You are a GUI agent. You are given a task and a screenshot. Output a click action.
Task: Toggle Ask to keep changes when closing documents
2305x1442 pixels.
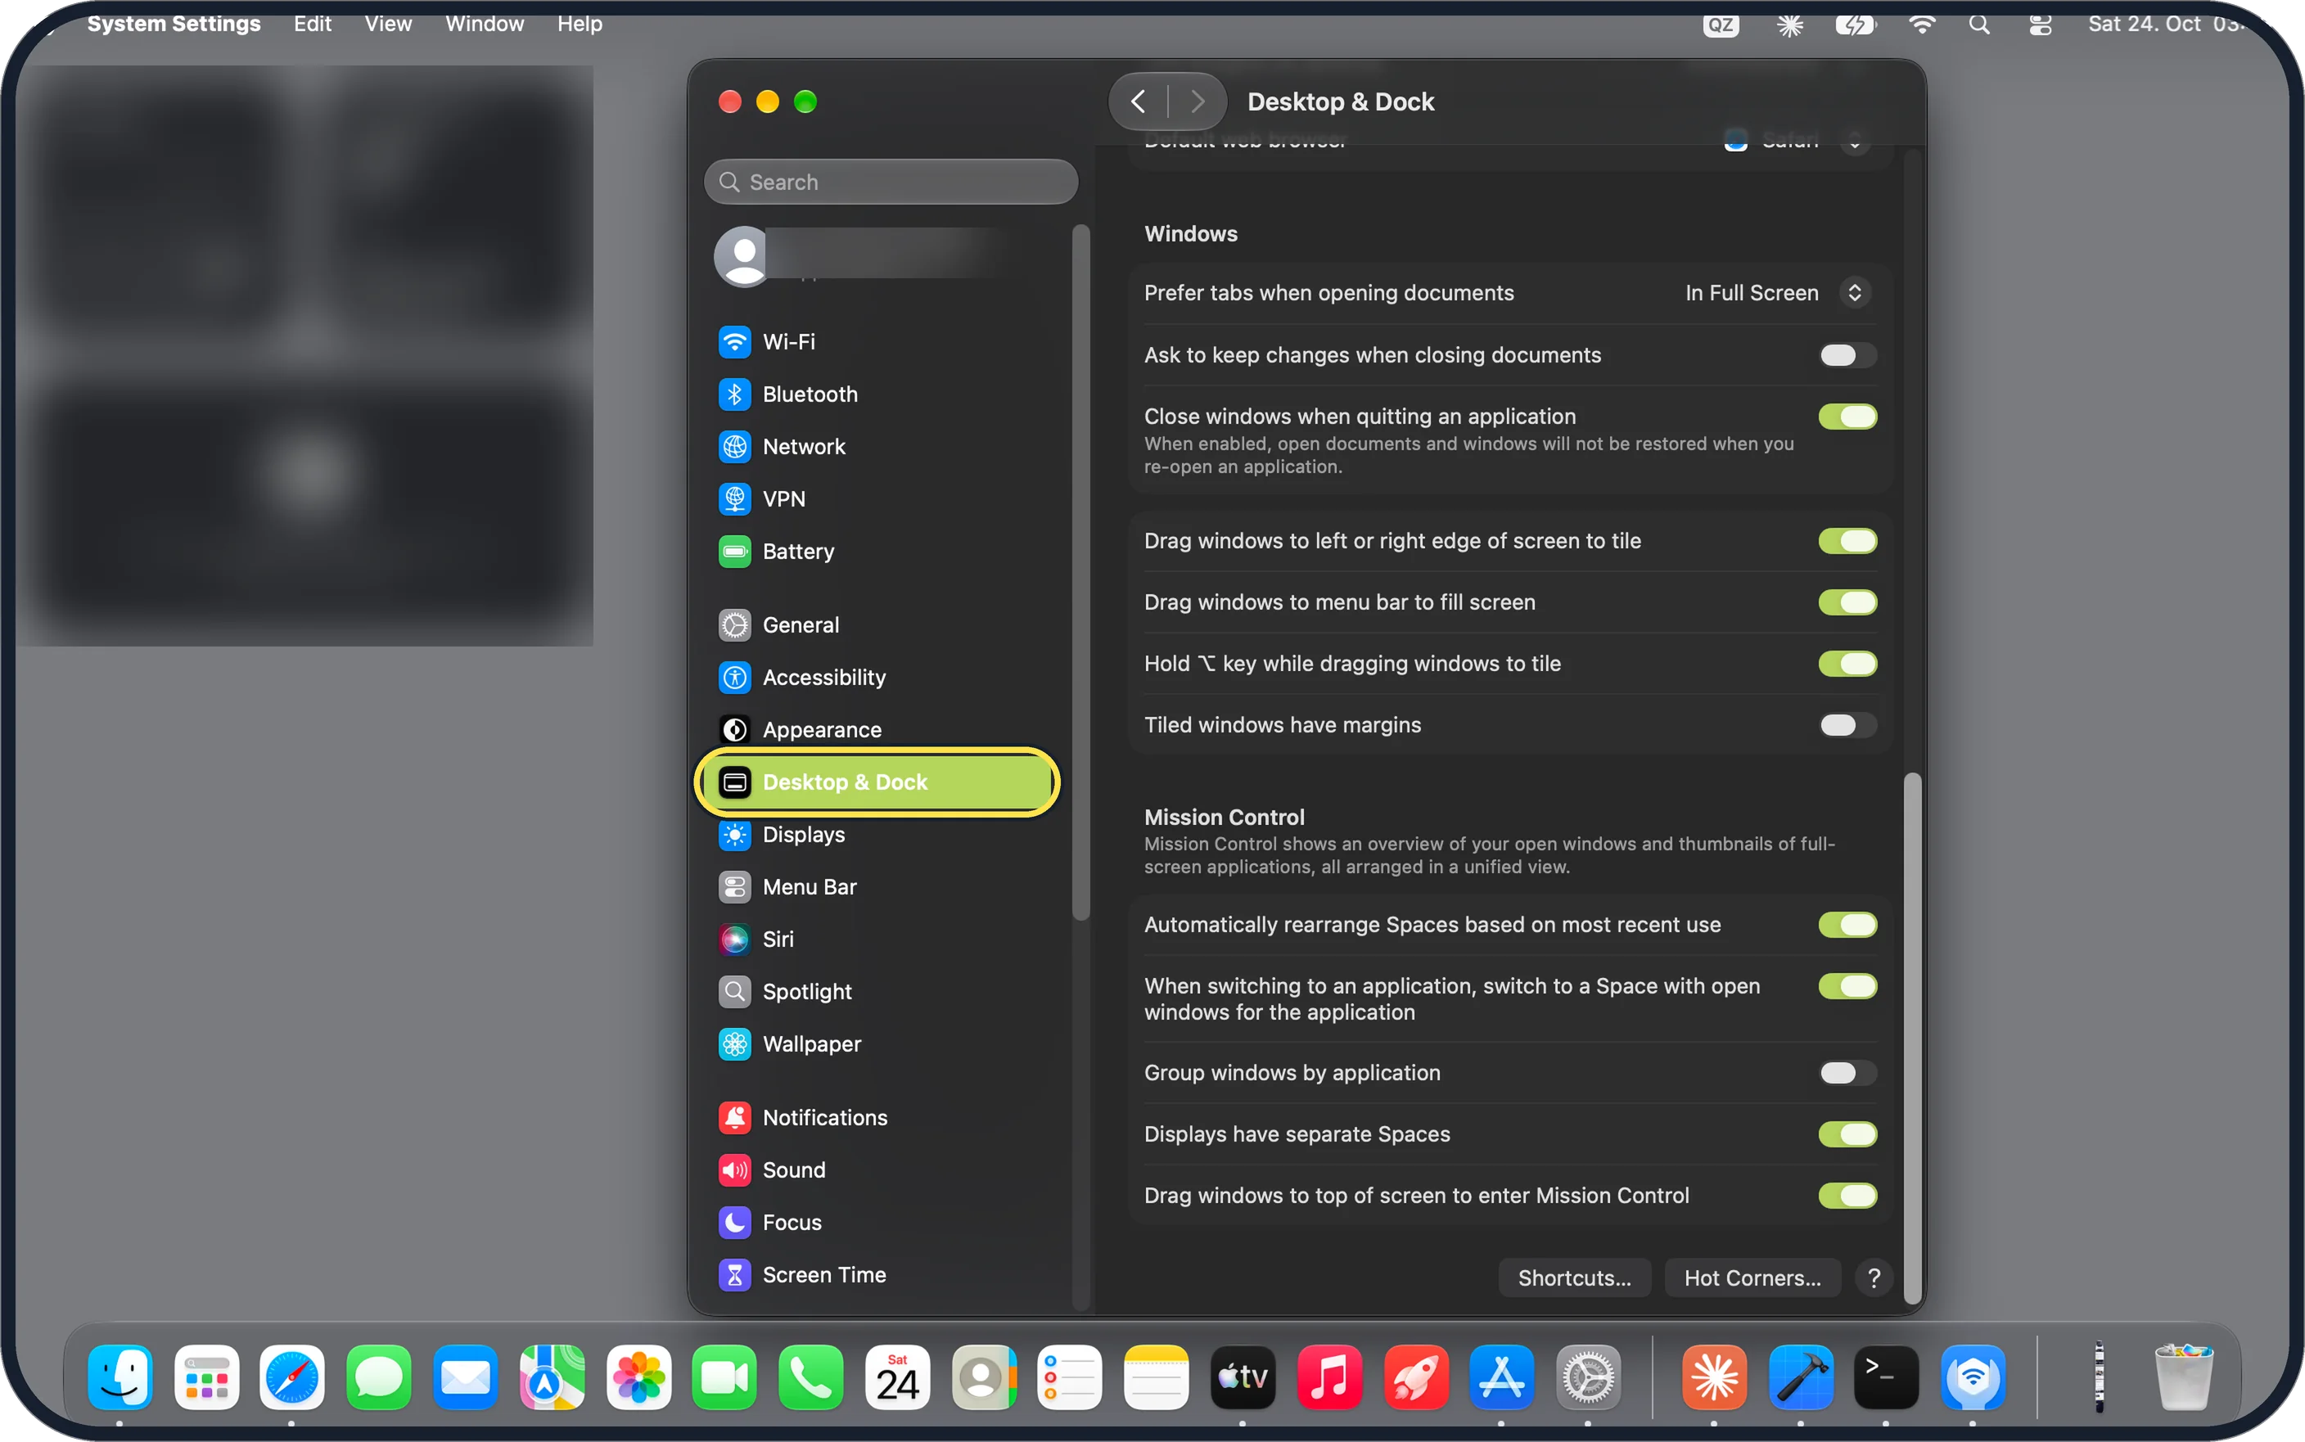[1847, 355]
